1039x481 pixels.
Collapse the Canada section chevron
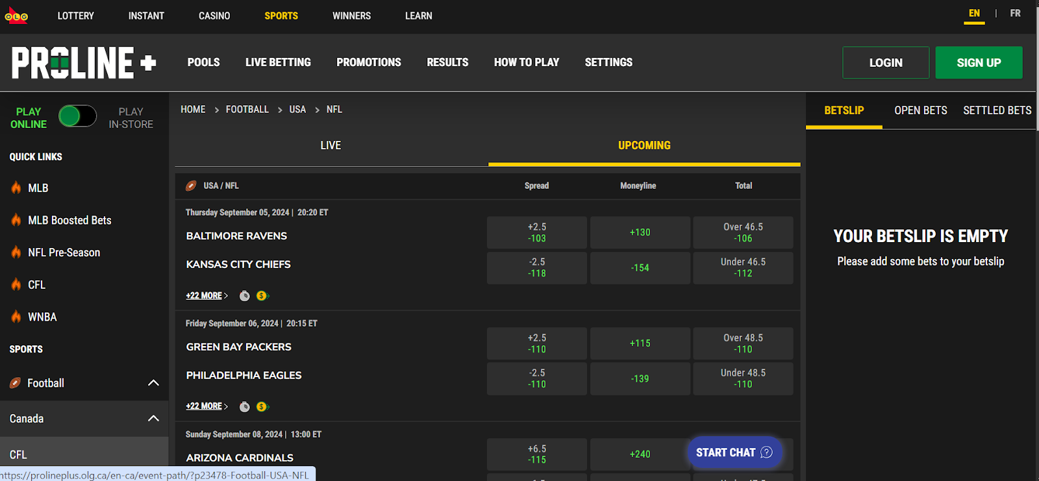pos(153,419)
